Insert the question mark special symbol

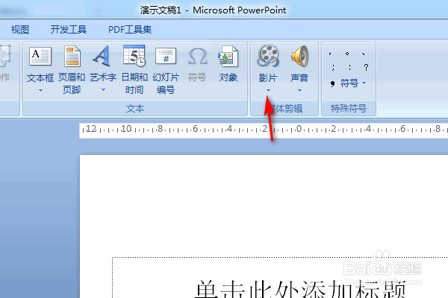click(366, 68)
